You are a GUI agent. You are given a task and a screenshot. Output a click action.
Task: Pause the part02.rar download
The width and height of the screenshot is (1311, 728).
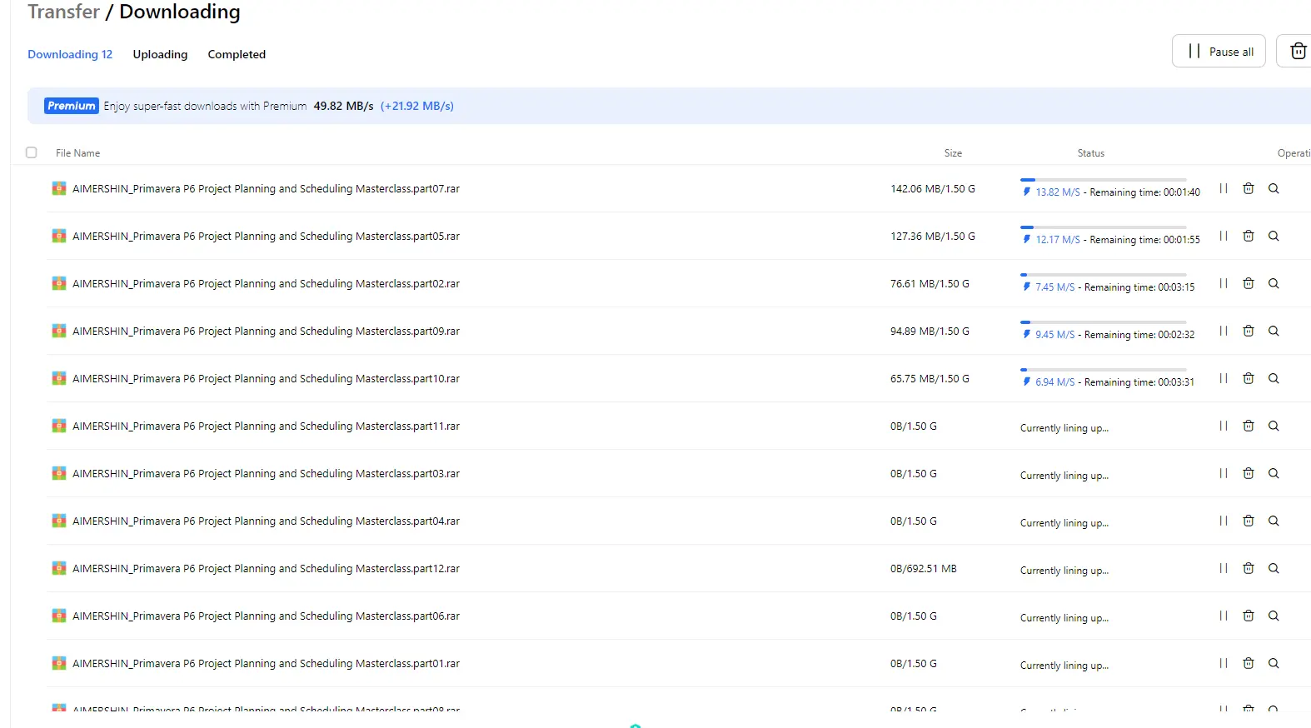[x=1224, y=283]
